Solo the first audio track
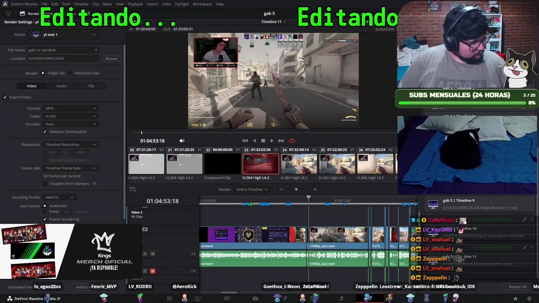 click(145, 254)
